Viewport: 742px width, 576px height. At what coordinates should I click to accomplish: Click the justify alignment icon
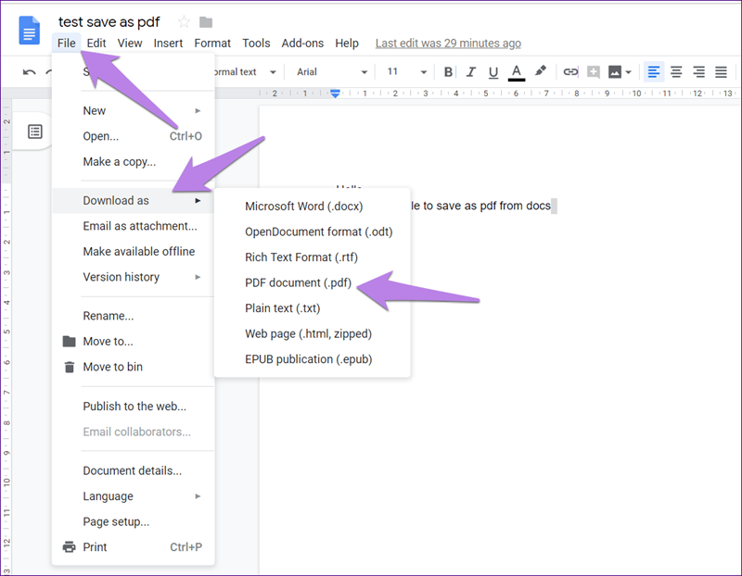pyautogui.click(x=722, y=72)
